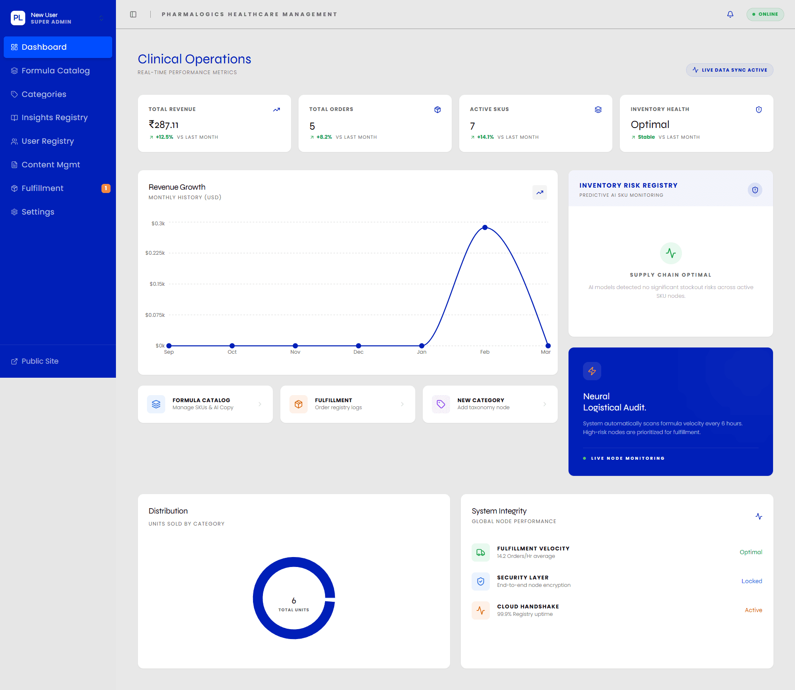Screen dimensions: 795x690
Task: Open the Fulfillment sidebar item
Action: 58,188
